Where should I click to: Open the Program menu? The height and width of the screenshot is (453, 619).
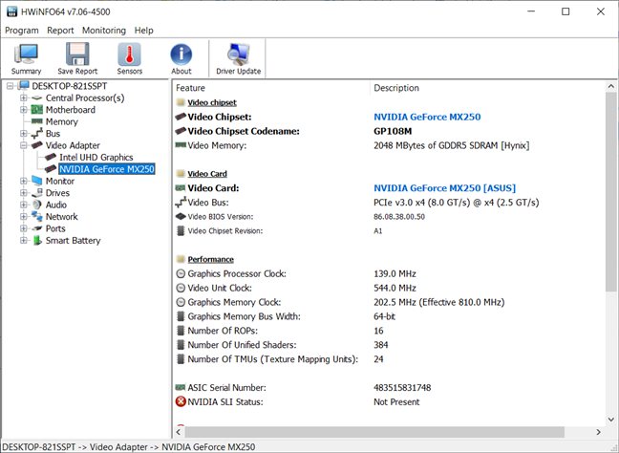point(22,31)
